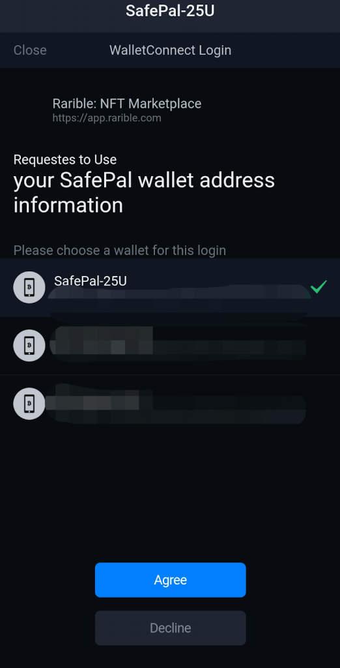
Task: Open the https://app.rarible.com link
Action: [107, 118]
